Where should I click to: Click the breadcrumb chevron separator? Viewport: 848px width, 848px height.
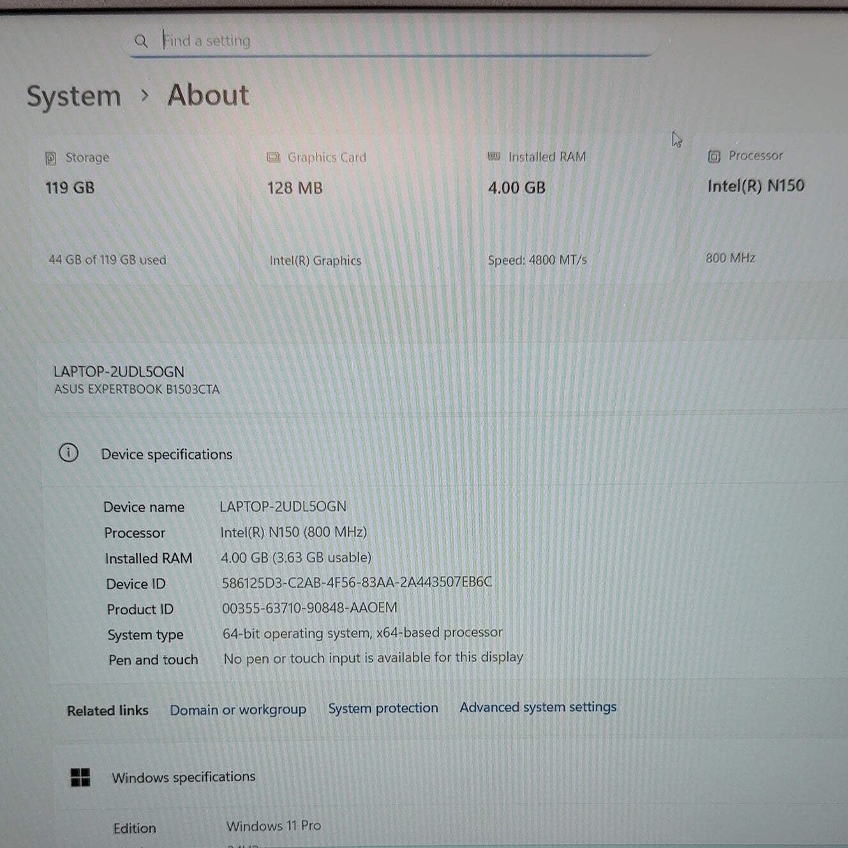point(145,96)
